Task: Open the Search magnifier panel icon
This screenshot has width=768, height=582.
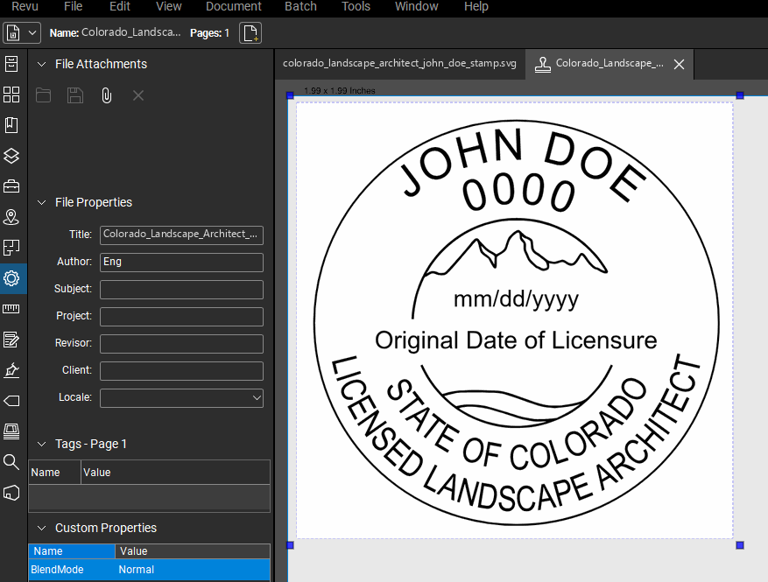Action: pos(11,461)
